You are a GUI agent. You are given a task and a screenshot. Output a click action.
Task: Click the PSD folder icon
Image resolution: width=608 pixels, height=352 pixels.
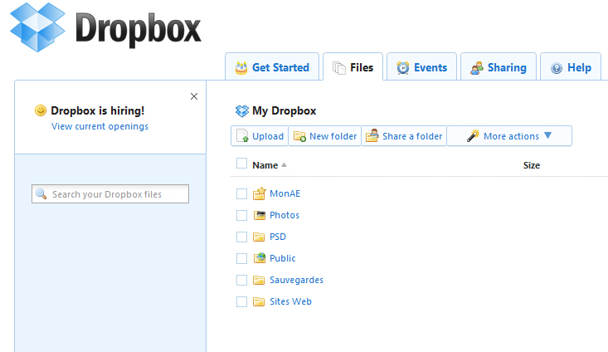(259, 237)
